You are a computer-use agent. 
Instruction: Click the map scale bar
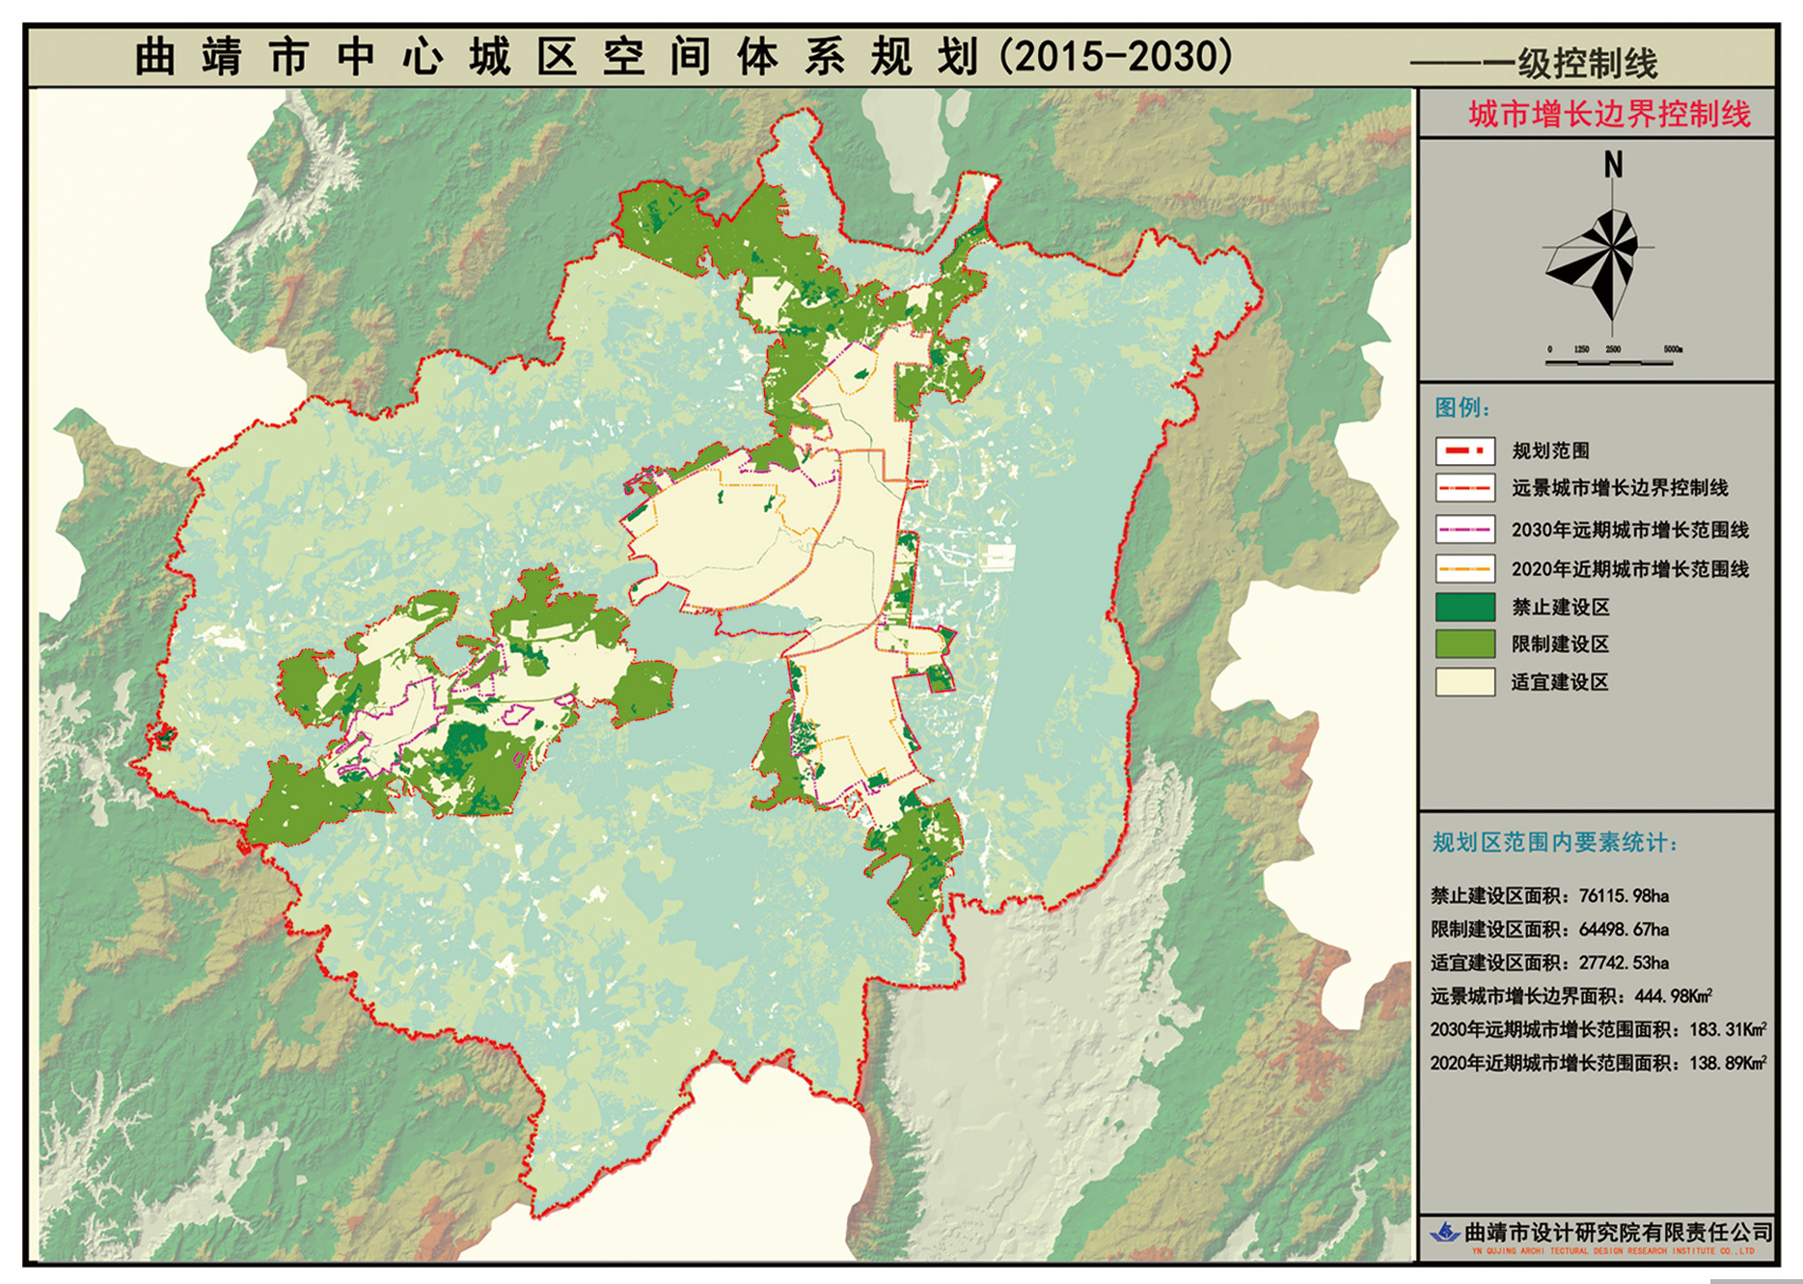coord(1609,362)
